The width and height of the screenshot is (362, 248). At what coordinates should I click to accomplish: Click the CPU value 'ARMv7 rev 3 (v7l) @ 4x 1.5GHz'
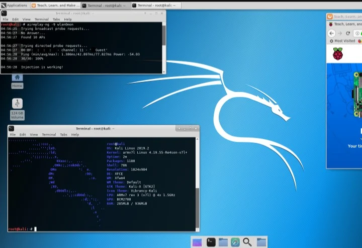146,195
